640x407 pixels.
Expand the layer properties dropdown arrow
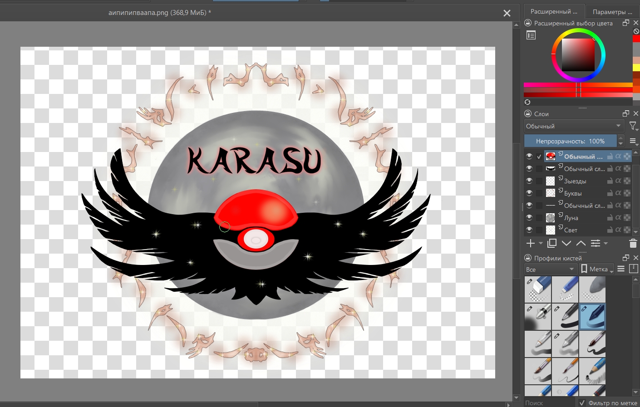click(606, 244)
